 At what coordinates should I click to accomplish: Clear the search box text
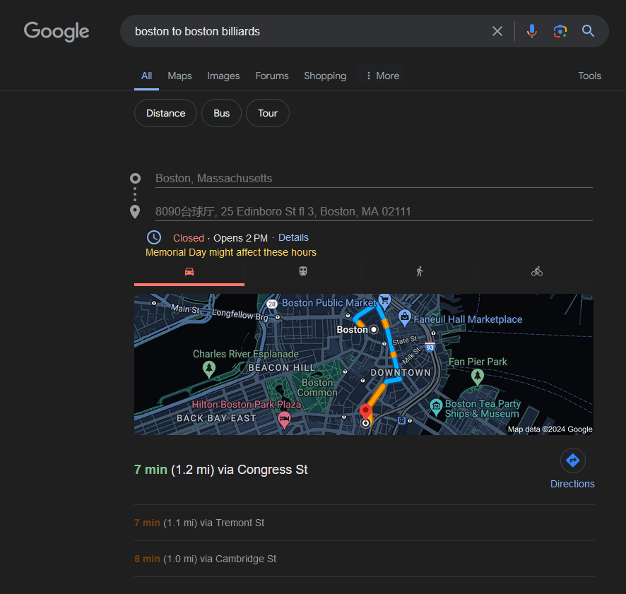tap(497, 31)
